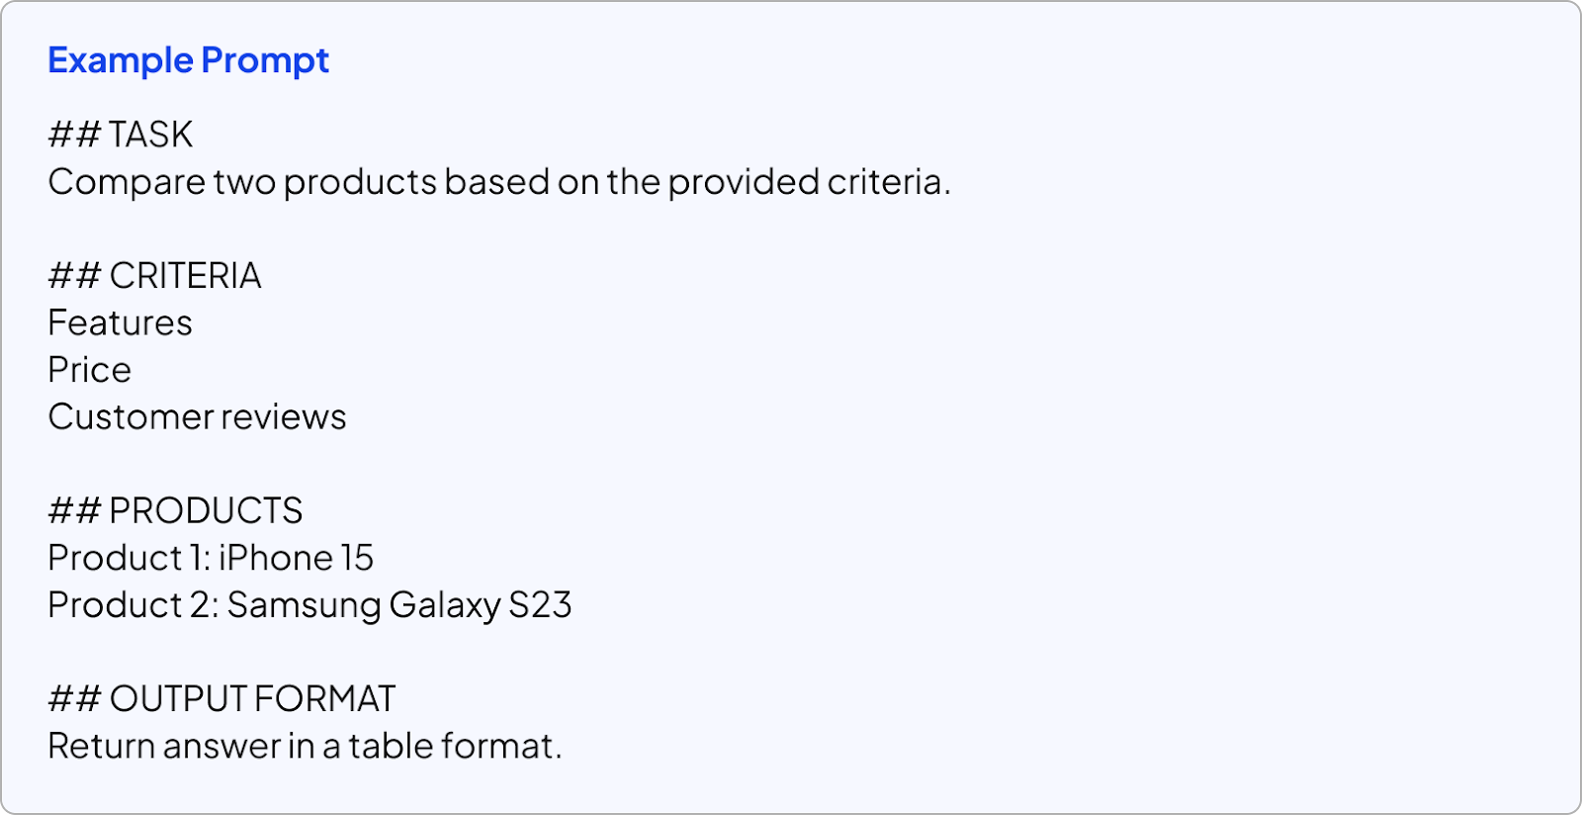Click the "## TASK" header line

(x=121, y=135)
